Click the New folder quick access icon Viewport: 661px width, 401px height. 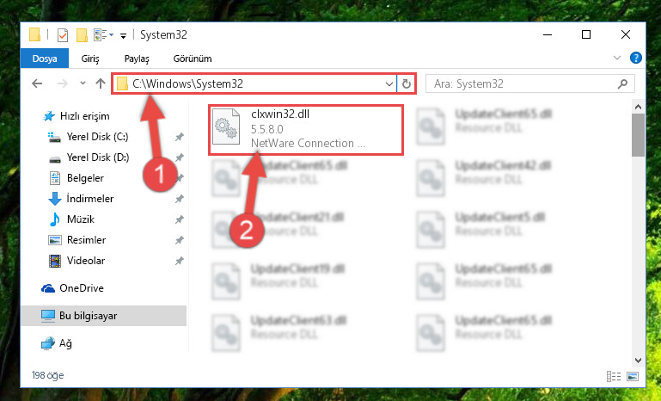tap(82, 35)
